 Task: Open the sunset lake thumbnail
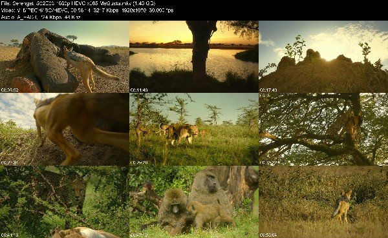pyautogui.click(x=194, y=57)
